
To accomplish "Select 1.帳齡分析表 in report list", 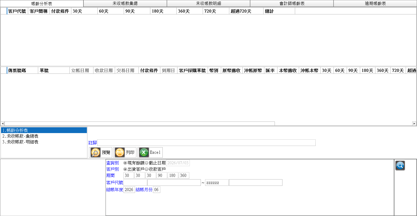I will [x=44, y=130].
